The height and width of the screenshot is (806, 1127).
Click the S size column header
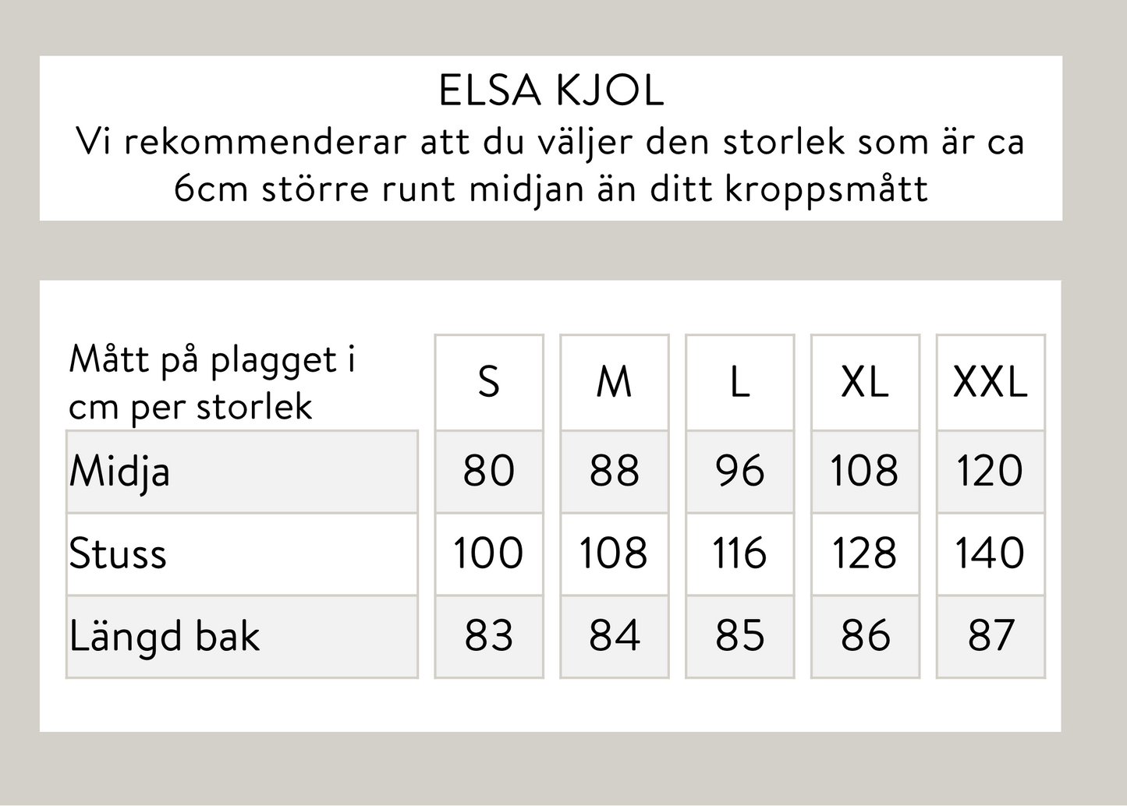tap(489, 383)
